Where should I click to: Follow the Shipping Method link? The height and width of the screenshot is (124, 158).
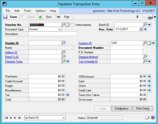point(88,57)
